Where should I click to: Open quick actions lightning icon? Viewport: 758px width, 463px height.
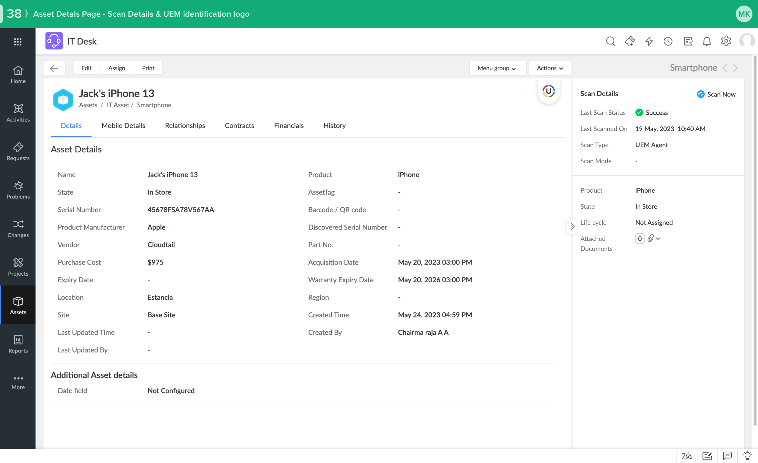pyautogui.click(x=649, y=41)
